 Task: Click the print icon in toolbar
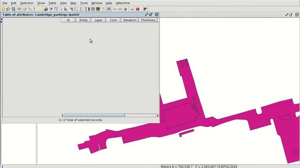click(46, 9)
